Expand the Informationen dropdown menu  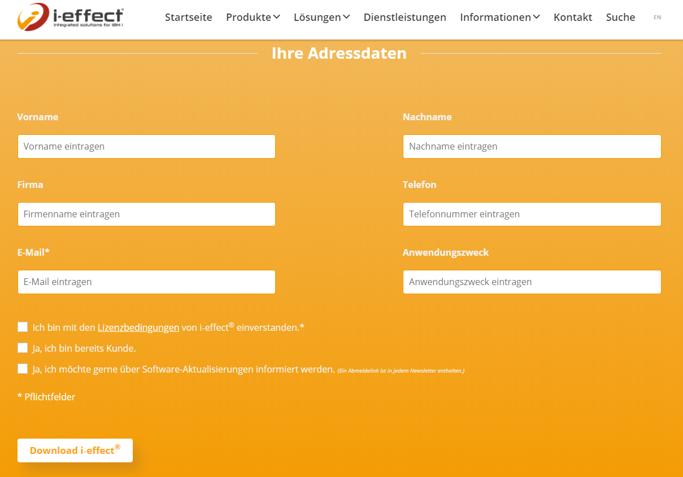tap(499, 17)
